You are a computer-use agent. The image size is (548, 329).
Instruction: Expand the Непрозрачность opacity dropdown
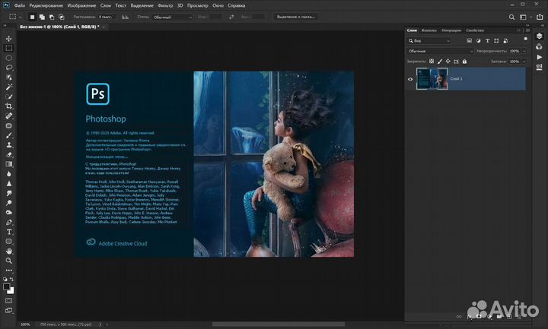[x=522, y=50]
